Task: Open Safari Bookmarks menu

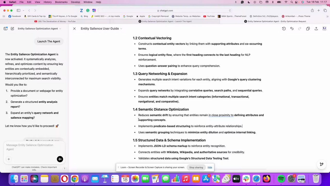Action: 61,2
